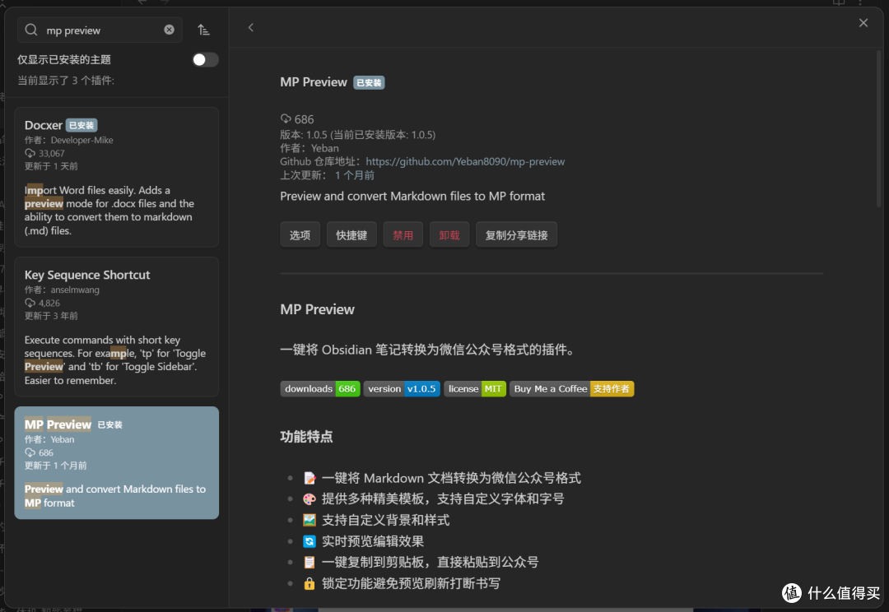Open the Yeban8090/mp-preview GitHub link
The width and height of the screenshot is (889, 612).
[465, 161]
